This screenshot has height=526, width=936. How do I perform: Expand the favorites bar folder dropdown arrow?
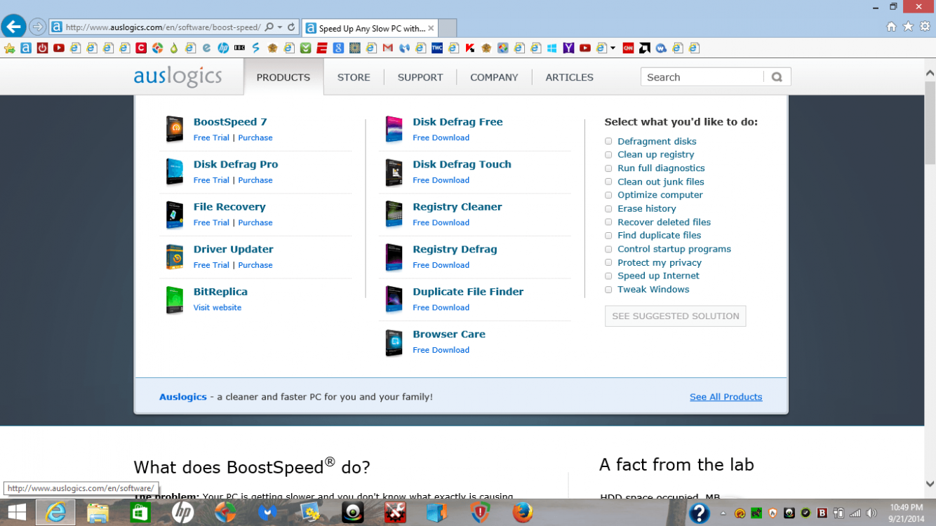(x=613, y=48)
